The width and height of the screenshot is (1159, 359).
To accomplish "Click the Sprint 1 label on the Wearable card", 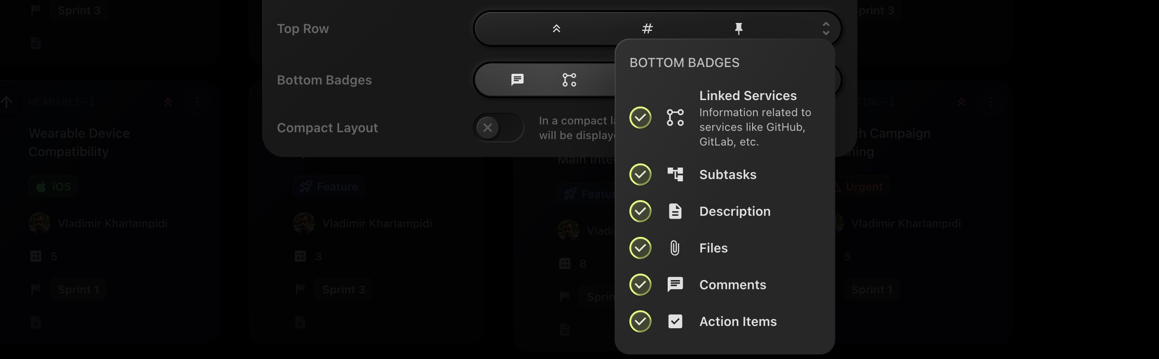I will (79, 290).
